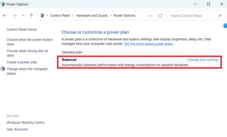227x137 pixels.
Task: Open Change when the computer sleeps
Action: click(x=27, y=71)
